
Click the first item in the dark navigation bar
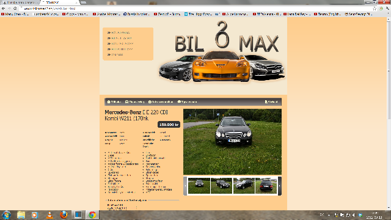(x=114, y=102)
